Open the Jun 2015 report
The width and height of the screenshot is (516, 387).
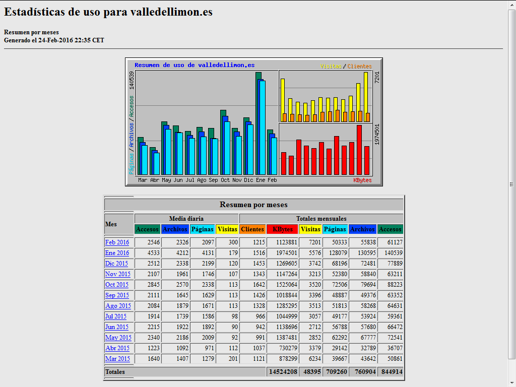[116, 327]
